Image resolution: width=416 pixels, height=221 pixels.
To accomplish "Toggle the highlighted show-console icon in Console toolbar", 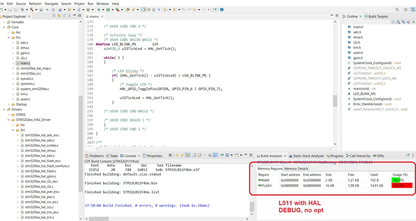I will pos(215,155).
